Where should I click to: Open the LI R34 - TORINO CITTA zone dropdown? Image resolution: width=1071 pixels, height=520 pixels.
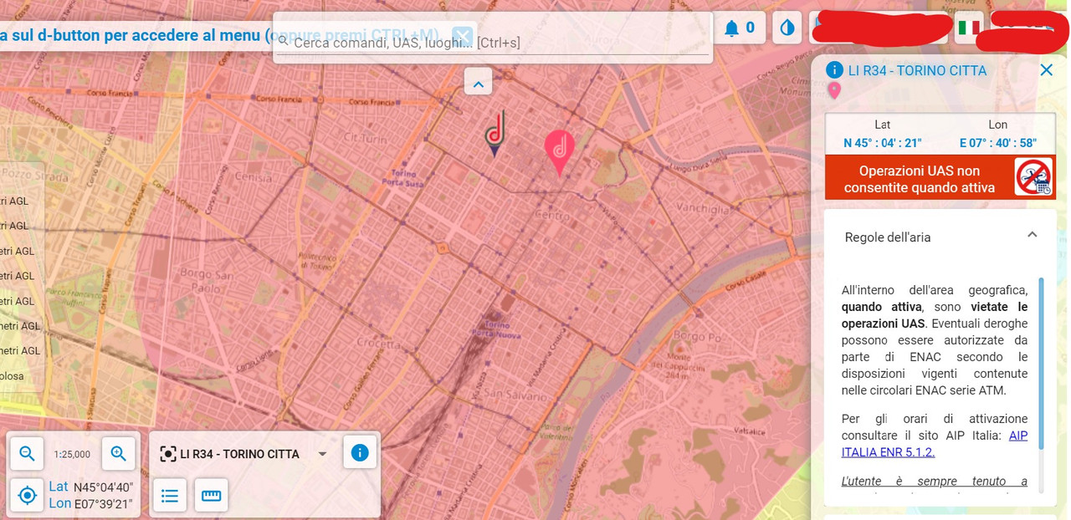(x=243, y=454)
